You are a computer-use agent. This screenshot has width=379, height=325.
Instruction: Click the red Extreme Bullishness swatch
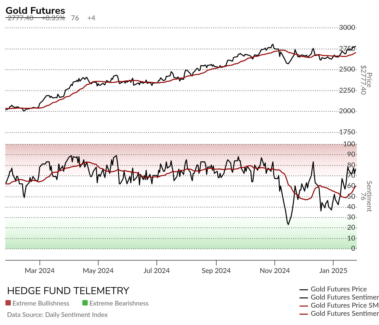point(8,303)
